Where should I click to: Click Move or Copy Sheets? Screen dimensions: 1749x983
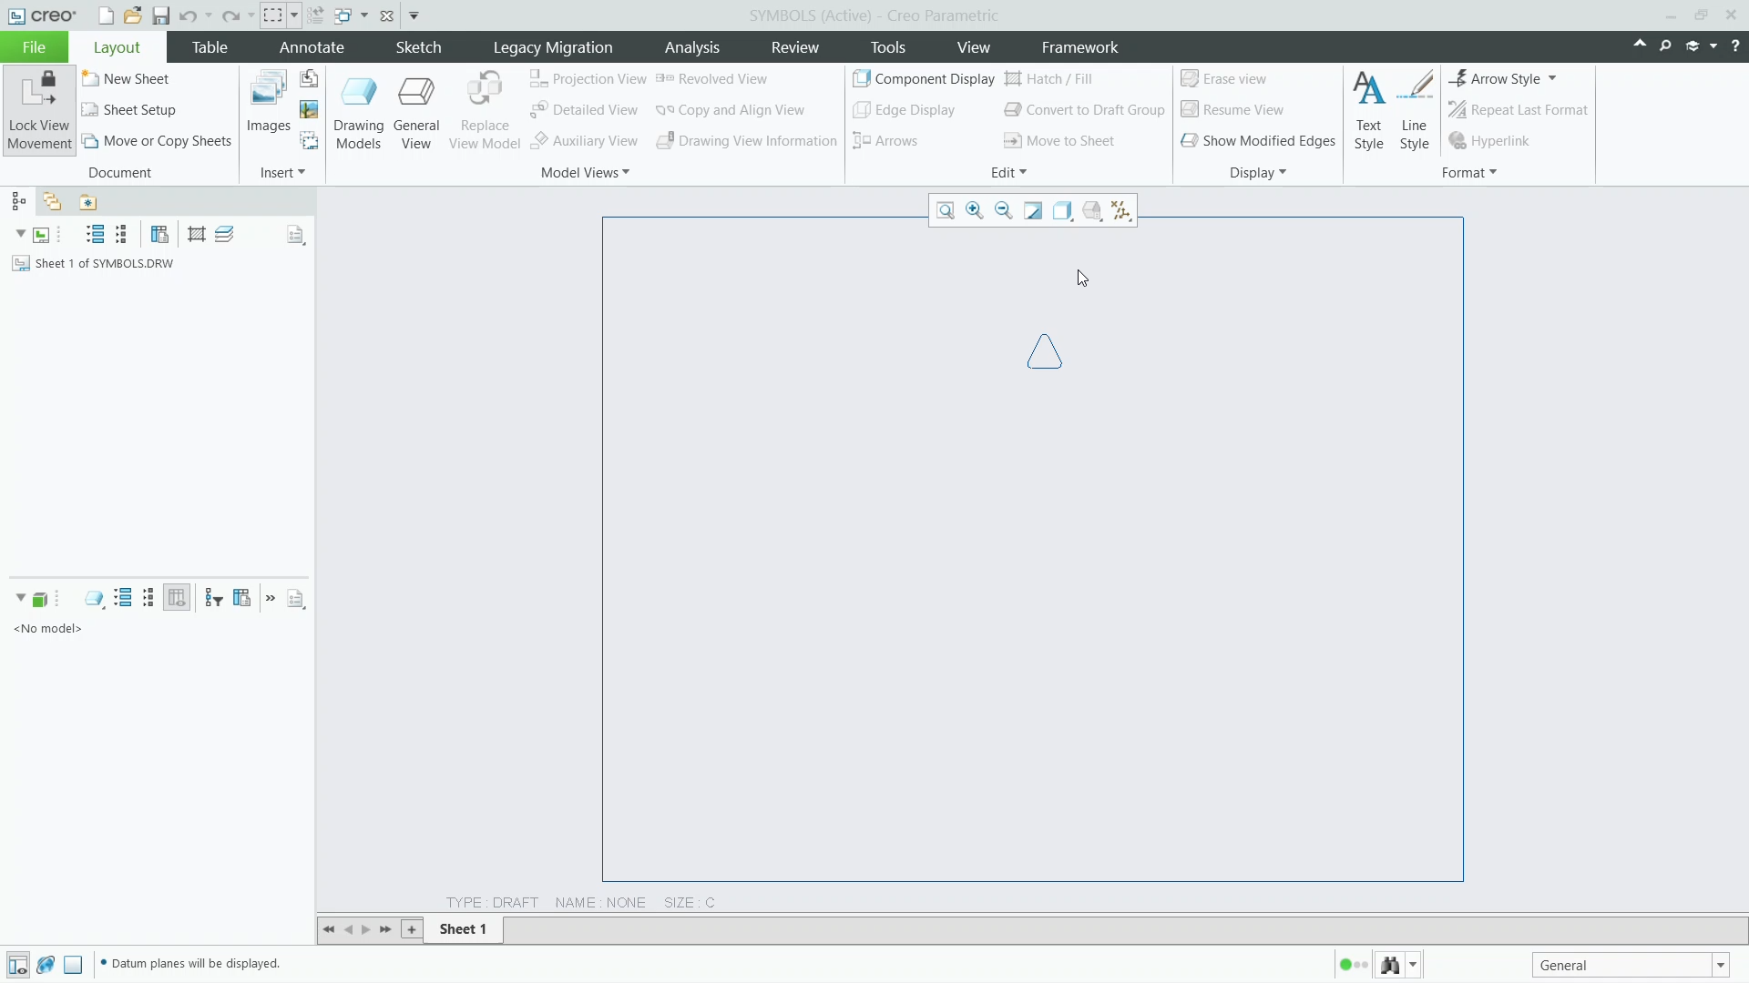point(157,141)
